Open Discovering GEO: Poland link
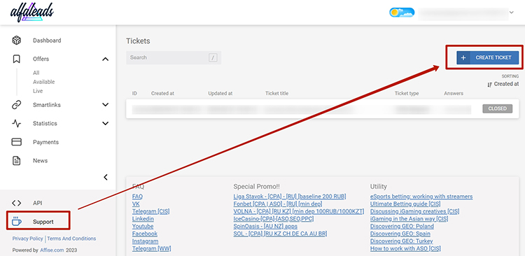The width and height of the screenshot is (525, 256). click(402, 226)
